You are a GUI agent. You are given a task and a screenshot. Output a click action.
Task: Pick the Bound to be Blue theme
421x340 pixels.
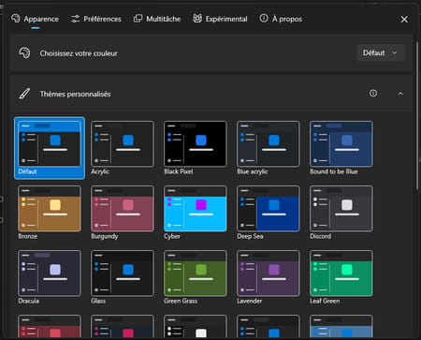coord(341,148)
